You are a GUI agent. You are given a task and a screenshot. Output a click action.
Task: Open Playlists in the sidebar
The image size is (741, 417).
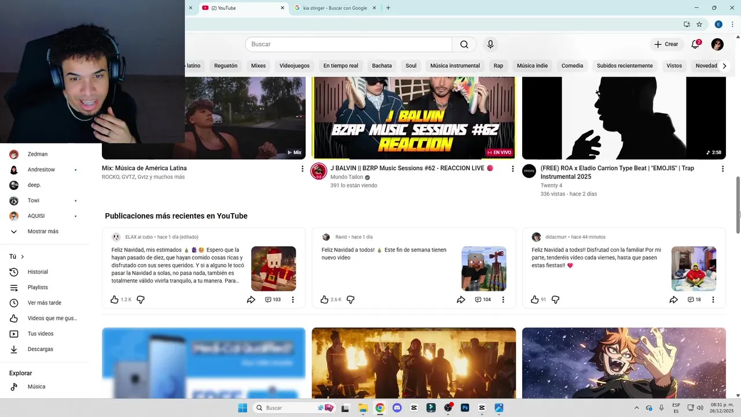[x=38, y=287]
